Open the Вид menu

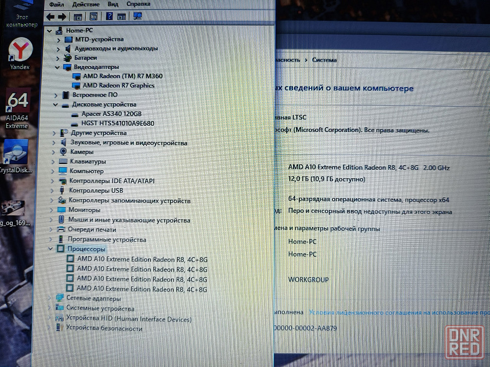[x=113, y=4]
